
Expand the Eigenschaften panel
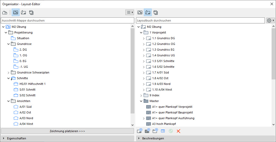[3, 138]
